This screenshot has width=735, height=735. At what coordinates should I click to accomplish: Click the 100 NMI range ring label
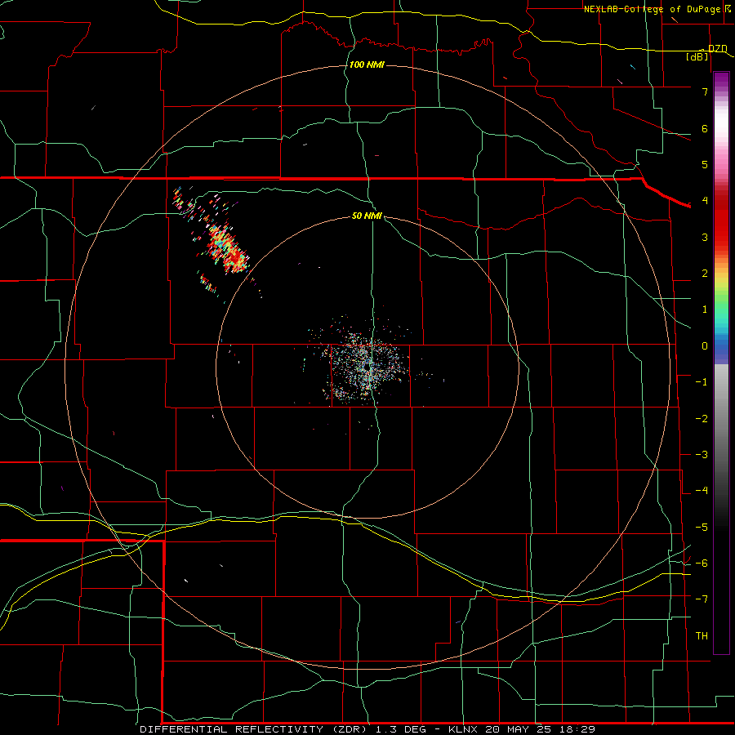(367, 65)
